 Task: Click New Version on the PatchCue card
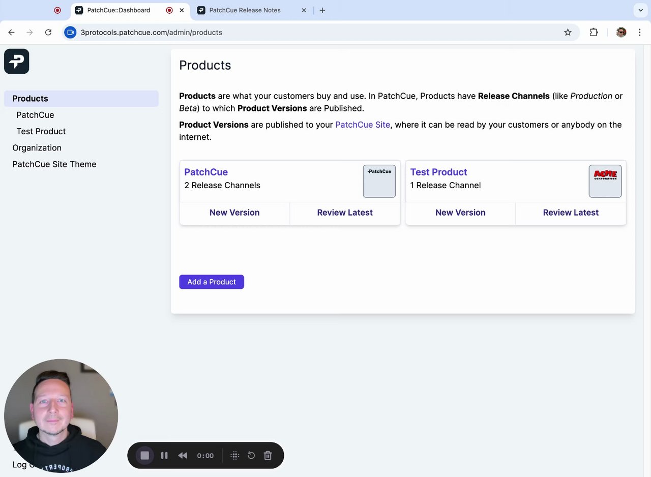tap(234, 213)
